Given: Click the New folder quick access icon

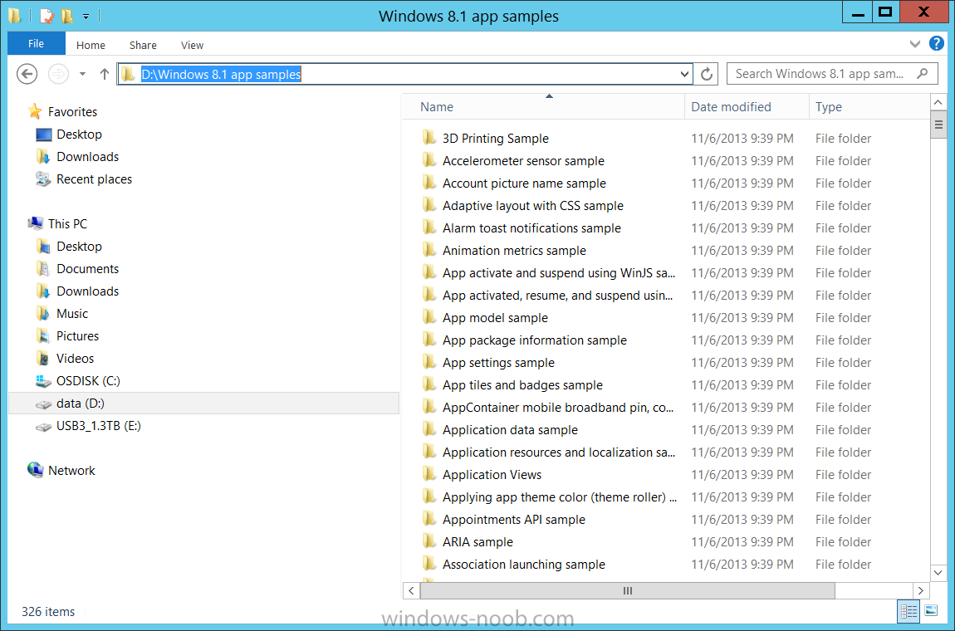Looking at the screenshot, I should [67, 16].
